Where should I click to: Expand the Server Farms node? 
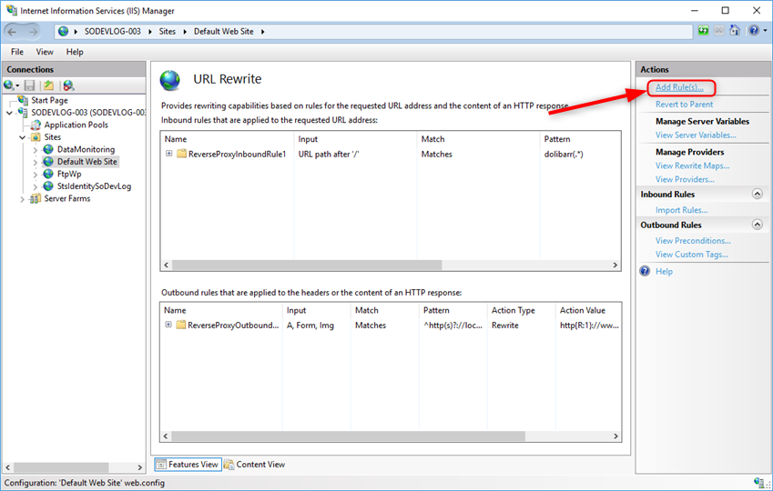coord(22,199)
